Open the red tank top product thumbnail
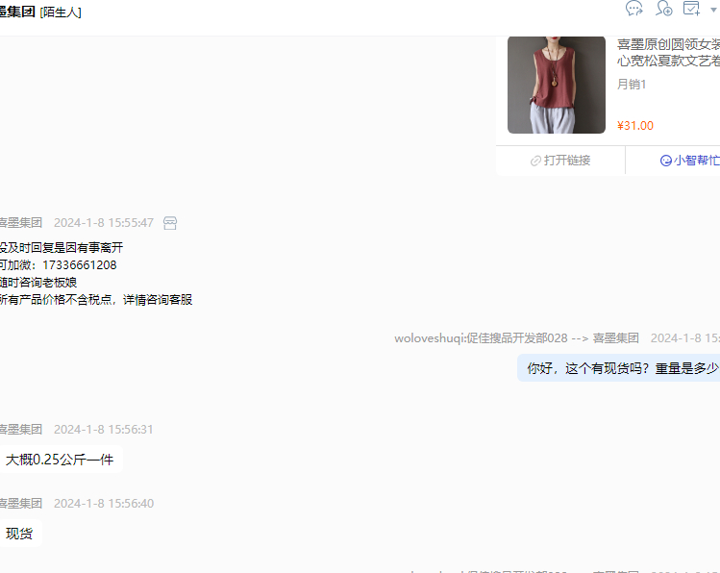This screenshot has height=573, width=720. 556,85
